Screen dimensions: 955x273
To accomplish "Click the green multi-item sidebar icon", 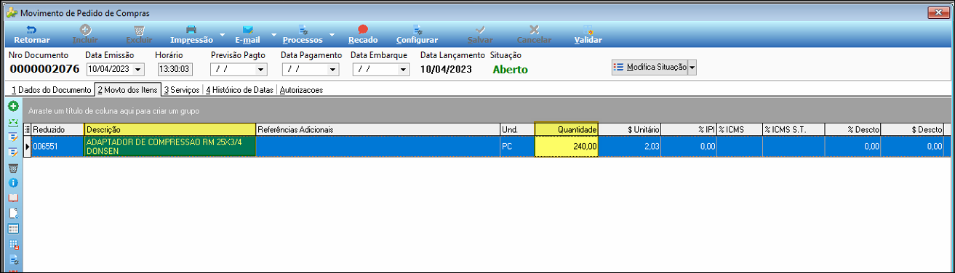I will (13, 121).
